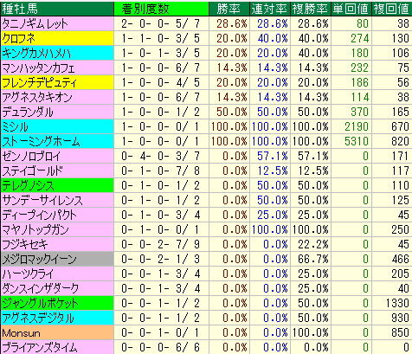412x354 pixels.
Task: Click the 22.2% show rate for フジキセキ
Action: (x=313, y=244)
